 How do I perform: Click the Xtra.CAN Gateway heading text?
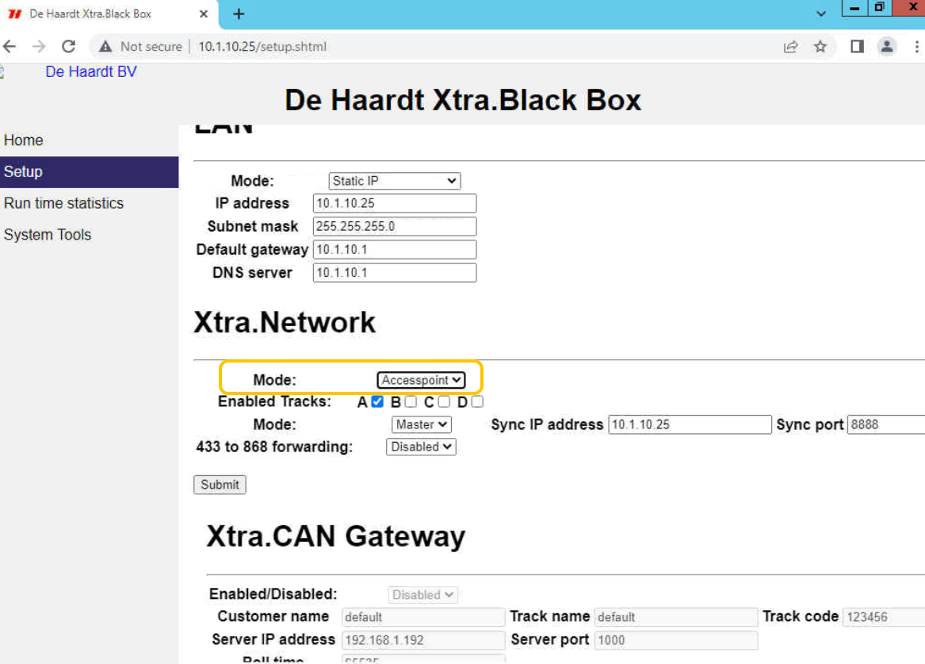coord(335,536)
